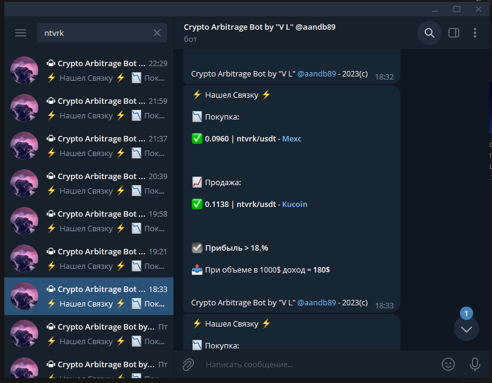Open search result from 21:59
This screenshot has height=383, width=492.
pos(89,108)
